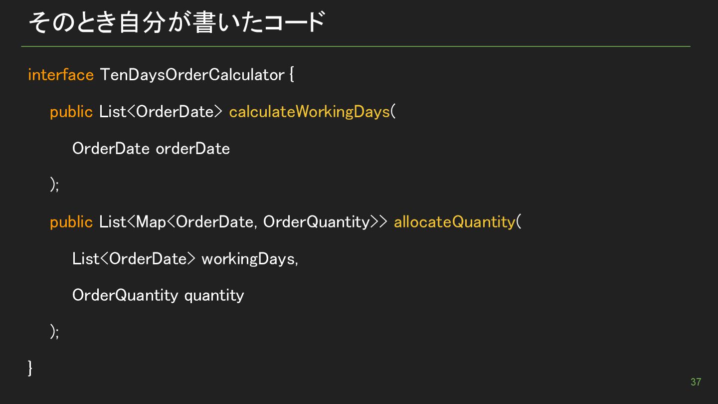Screen dimensions: 718x404
Task: Select the allocateQuantity method name
Action: click(454, 222)
